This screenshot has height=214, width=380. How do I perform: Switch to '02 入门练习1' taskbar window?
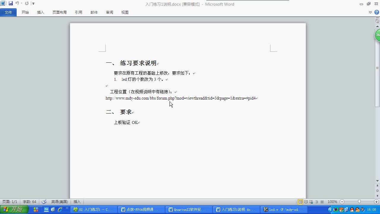tap(94, 210)
